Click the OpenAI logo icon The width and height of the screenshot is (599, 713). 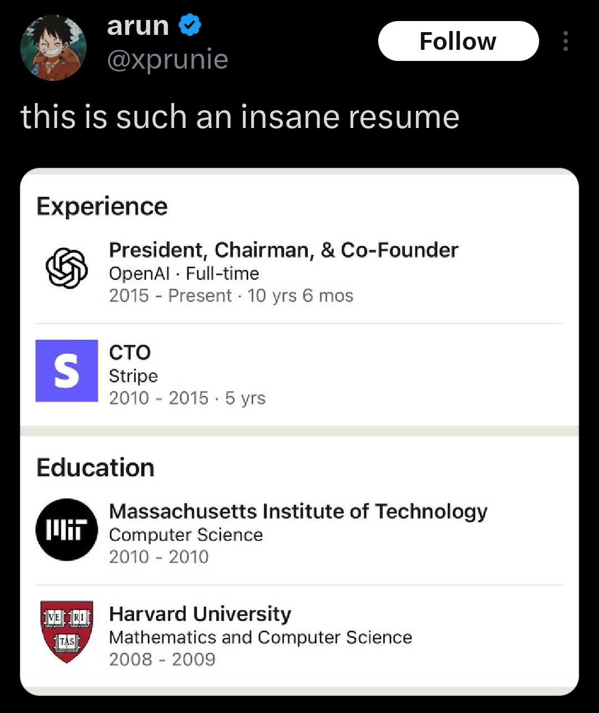[x=67, y=268]
